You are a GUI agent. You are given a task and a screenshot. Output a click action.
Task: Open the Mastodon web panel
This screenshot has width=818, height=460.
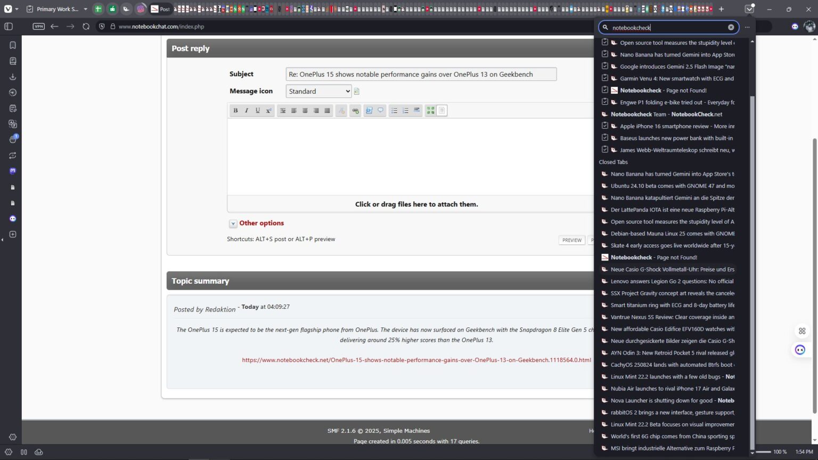point(13,171)
